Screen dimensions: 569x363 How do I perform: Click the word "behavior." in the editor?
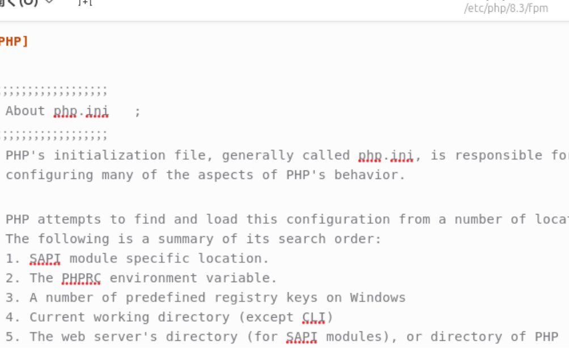370,175
